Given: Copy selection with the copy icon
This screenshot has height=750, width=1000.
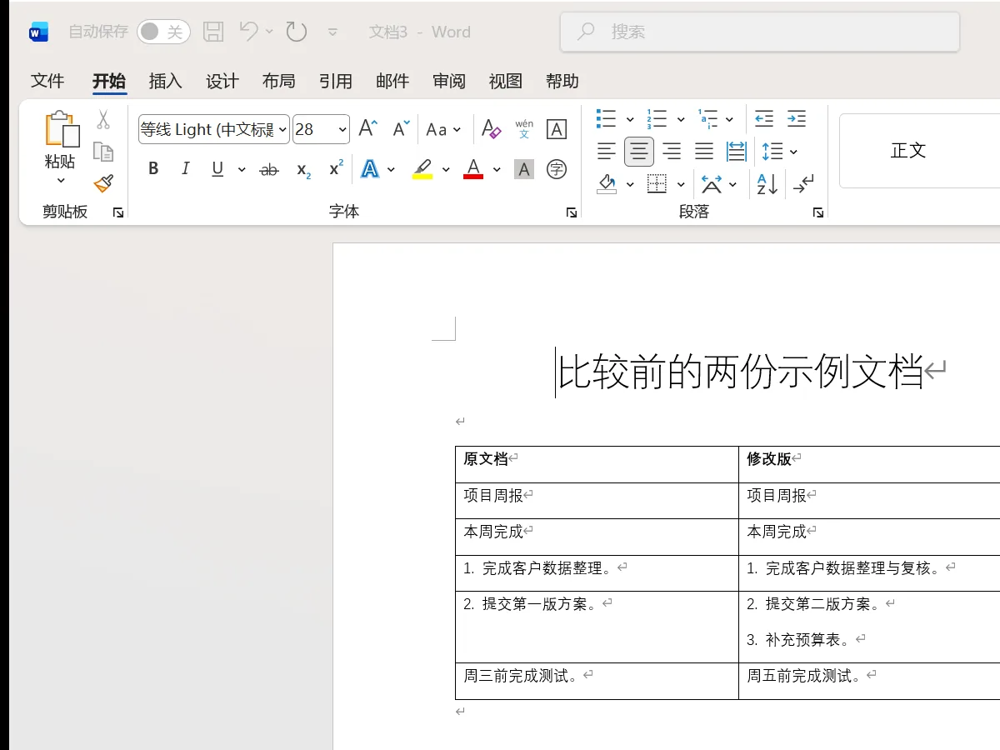Looking at the screenshot, I should 103,152.
